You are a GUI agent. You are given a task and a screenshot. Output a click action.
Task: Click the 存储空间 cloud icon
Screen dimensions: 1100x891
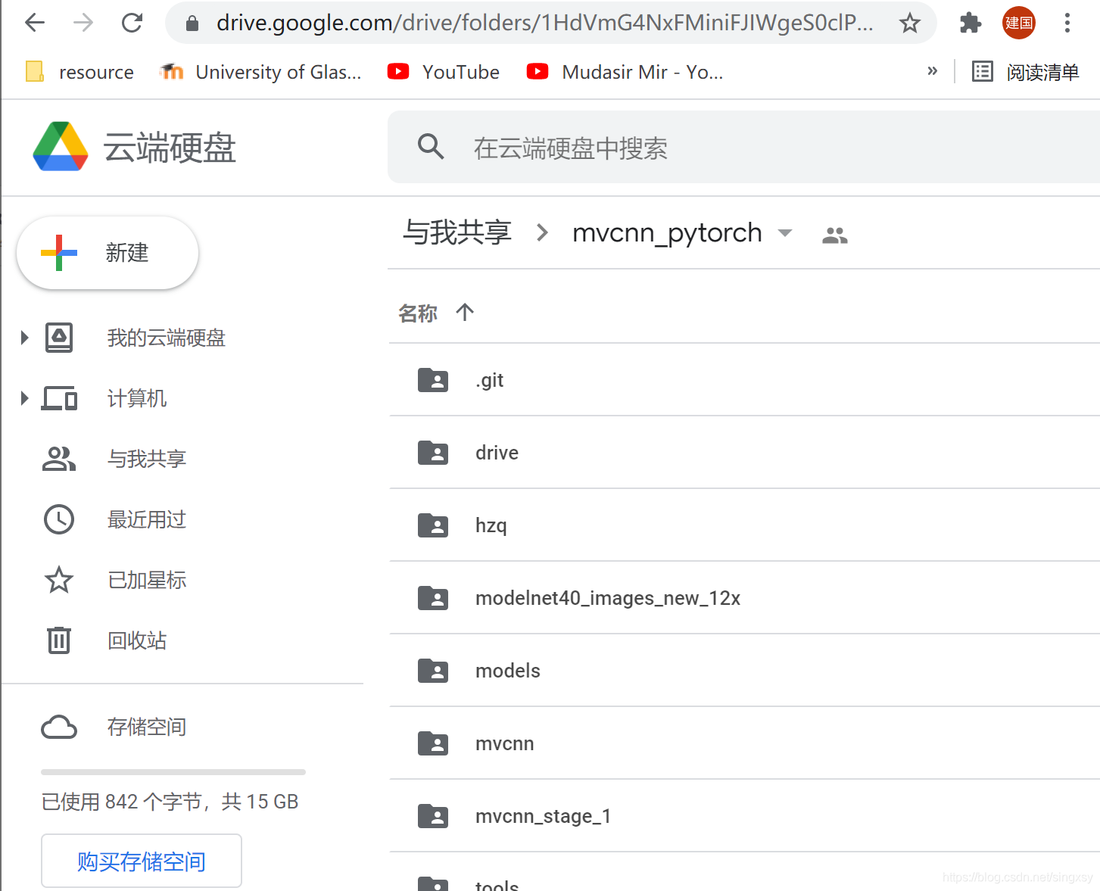pyautogui.click(x=59, y=727)
